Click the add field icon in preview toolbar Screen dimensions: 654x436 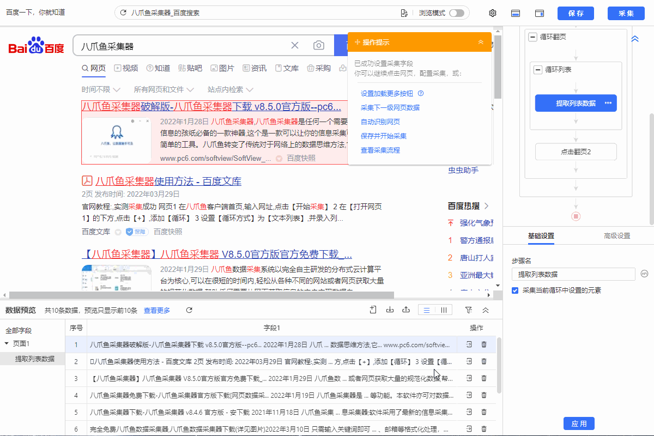coord(373,310)
